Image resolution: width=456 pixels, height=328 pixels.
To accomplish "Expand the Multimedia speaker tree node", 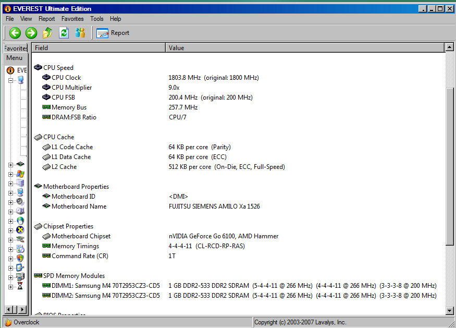I will 10,202.
